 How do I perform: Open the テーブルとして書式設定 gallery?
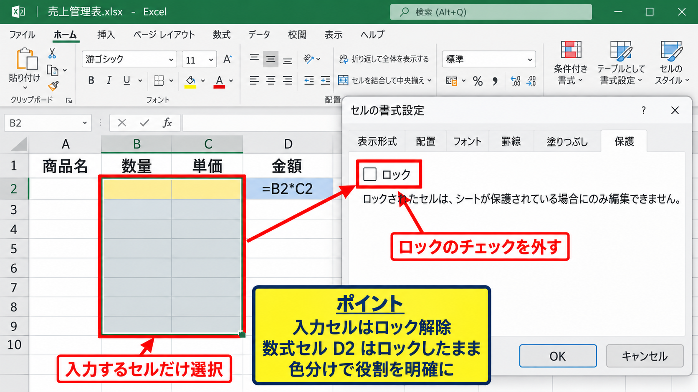621,63
